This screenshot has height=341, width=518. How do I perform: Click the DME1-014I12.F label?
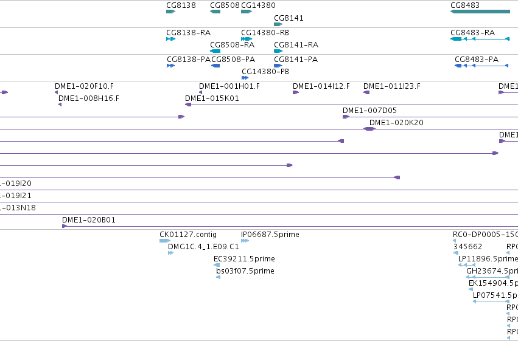(x=321, y=86)
